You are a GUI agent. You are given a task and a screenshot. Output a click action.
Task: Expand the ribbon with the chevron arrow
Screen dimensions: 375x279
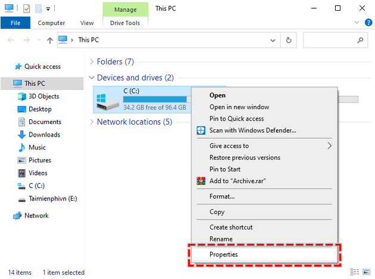(x=357, y=23)
